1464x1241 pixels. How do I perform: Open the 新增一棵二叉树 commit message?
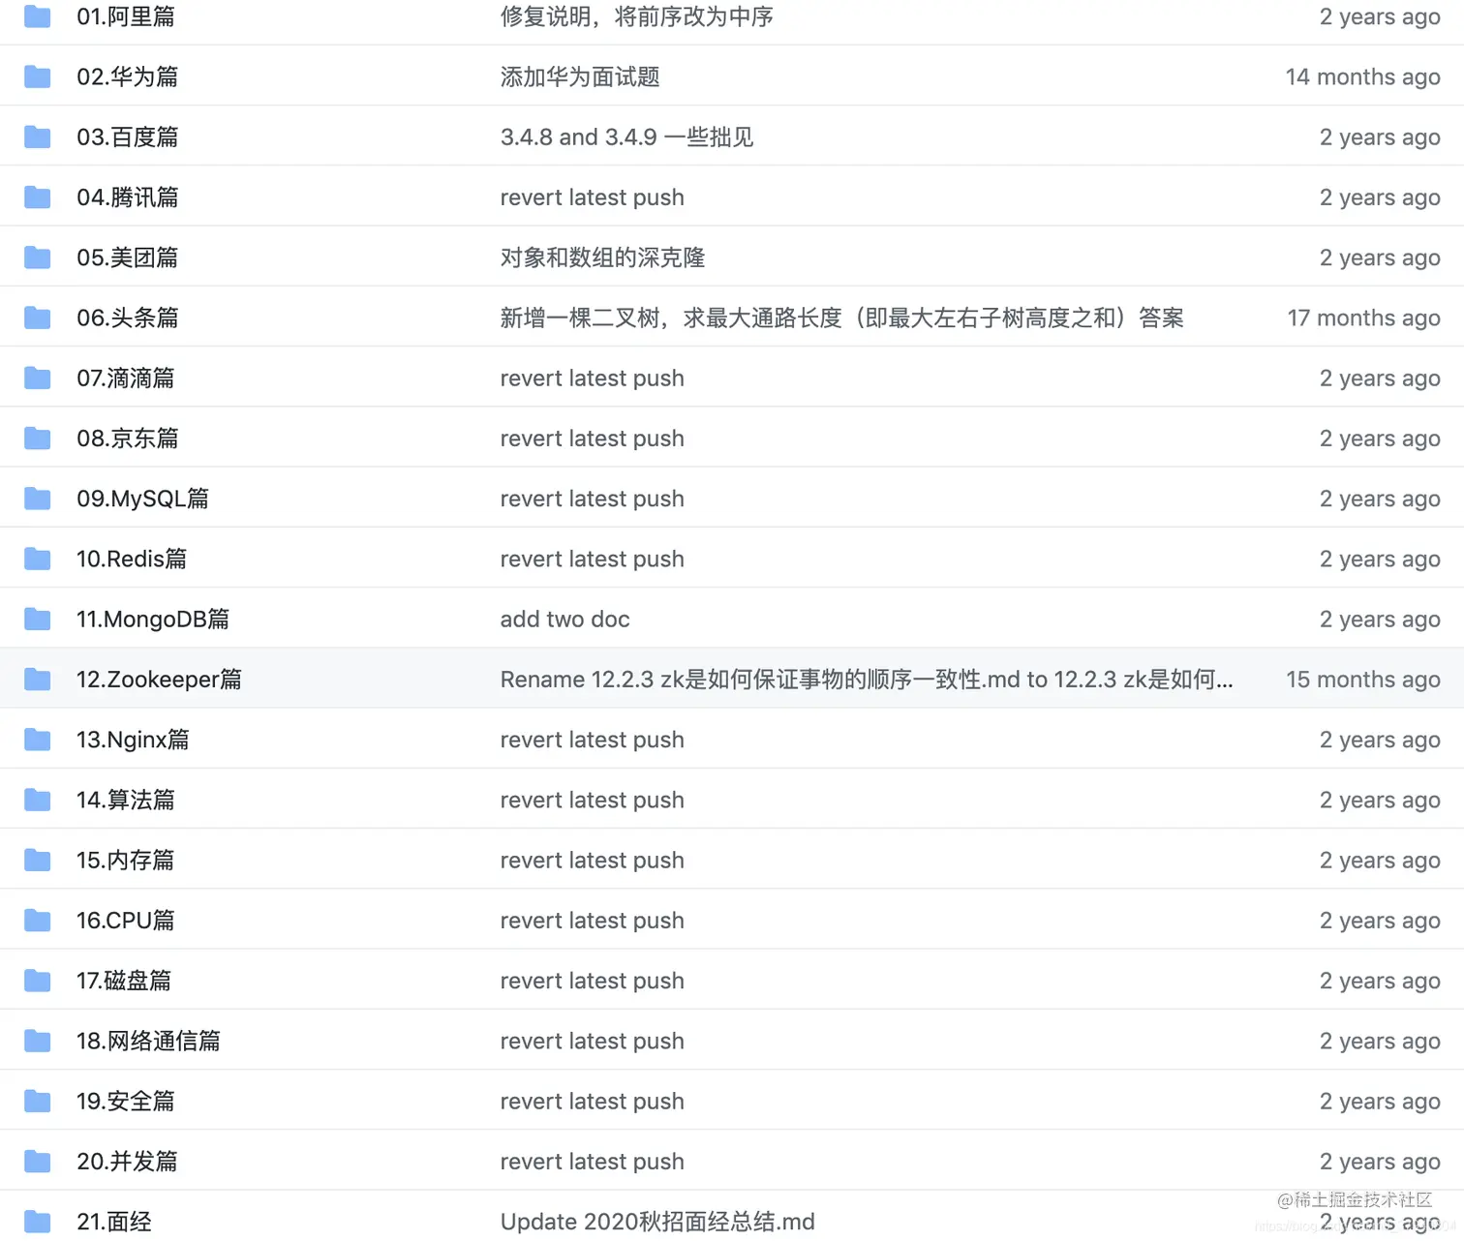841,318
